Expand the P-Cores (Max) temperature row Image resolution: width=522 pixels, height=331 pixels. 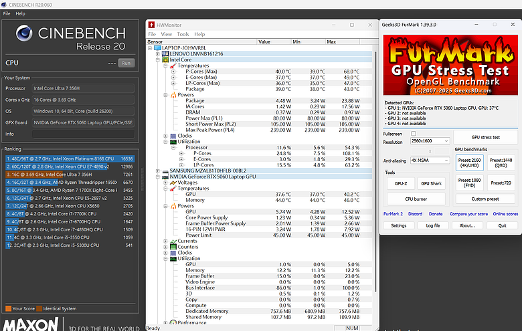[x=173, y=72]
